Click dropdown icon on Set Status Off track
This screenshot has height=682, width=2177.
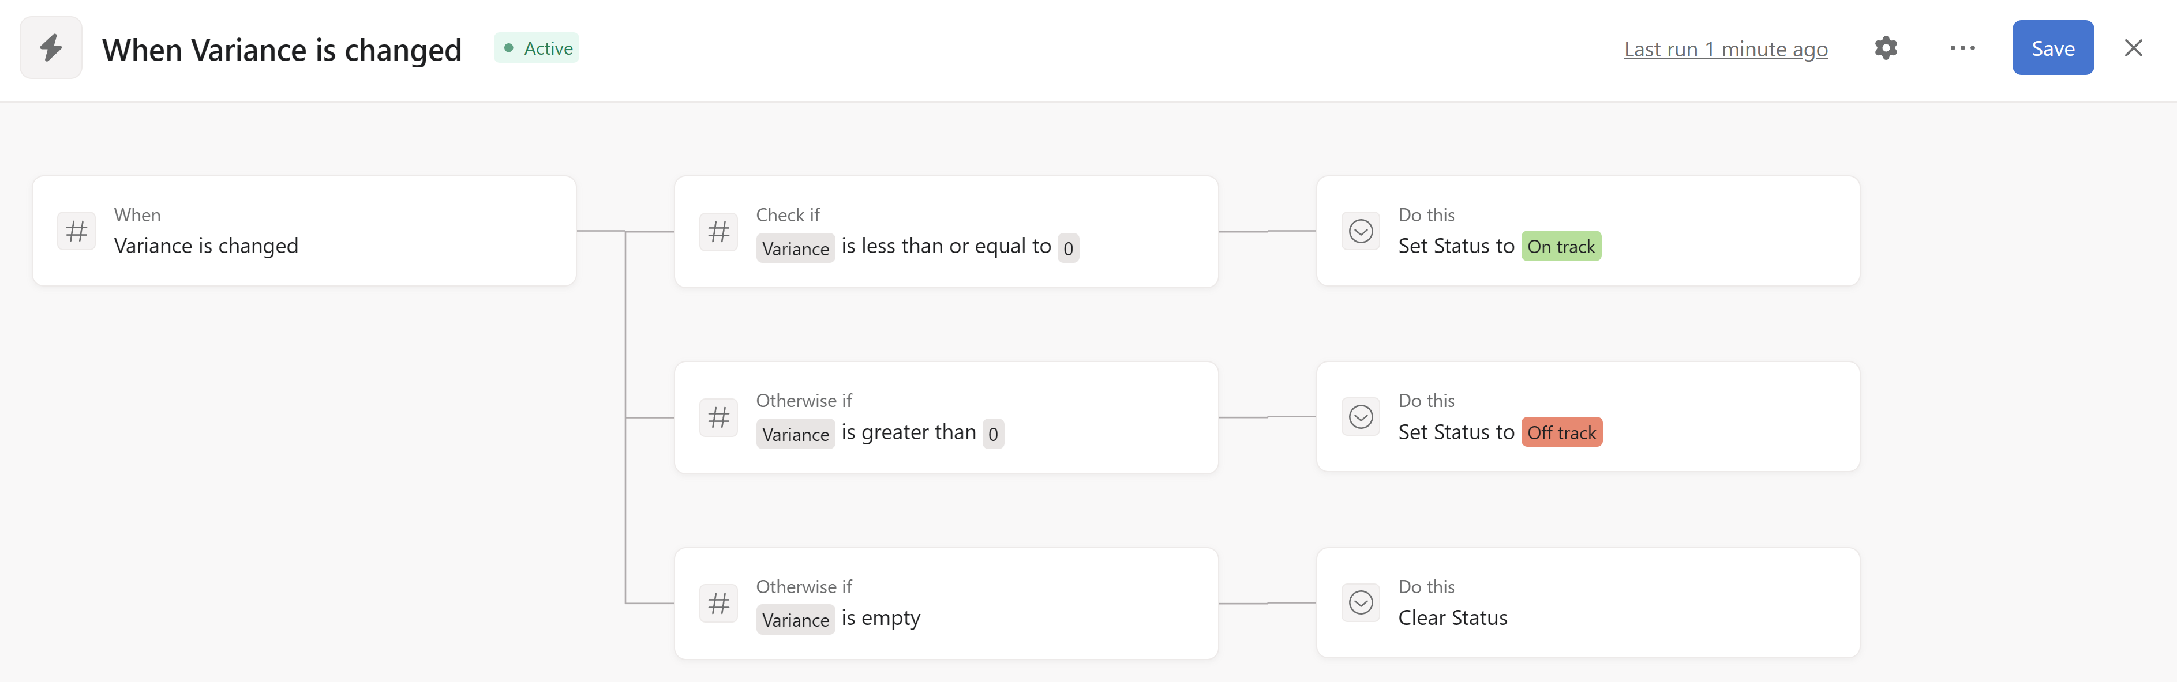point(1361,417)
